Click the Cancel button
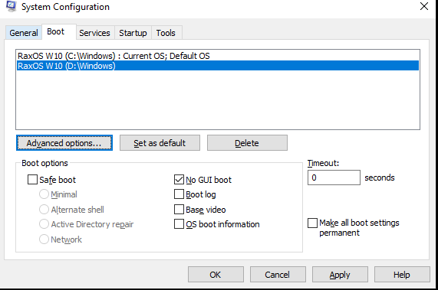 pyautogui.click(x=278, y=275)
